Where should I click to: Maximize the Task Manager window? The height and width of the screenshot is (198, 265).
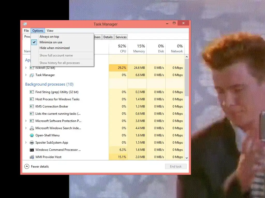174,23
